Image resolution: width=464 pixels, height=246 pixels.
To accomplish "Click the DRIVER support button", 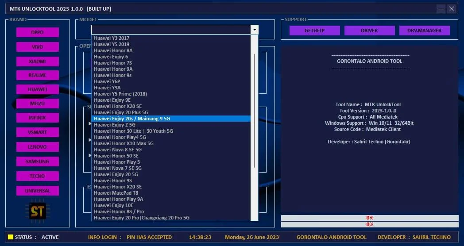I will pyautogui.click(x=369, y=31).
